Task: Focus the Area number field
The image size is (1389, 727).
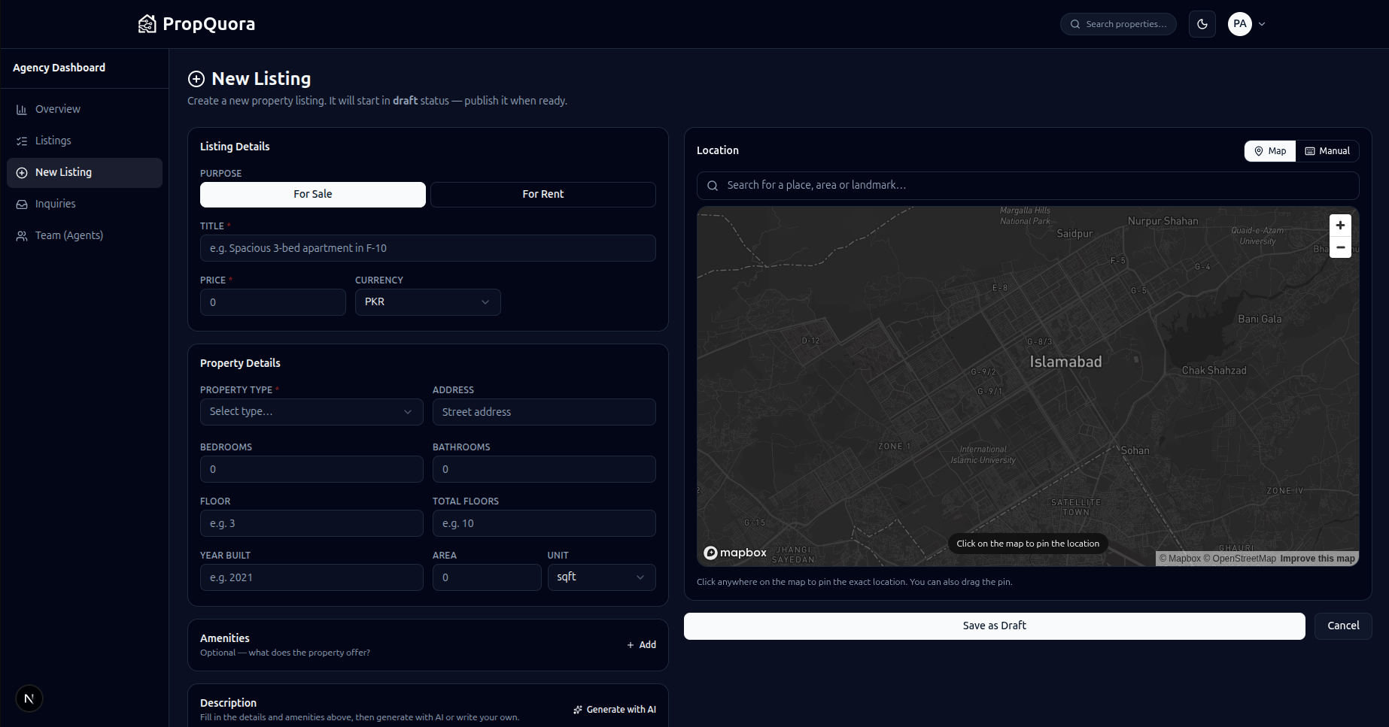Action: [487, 577]
